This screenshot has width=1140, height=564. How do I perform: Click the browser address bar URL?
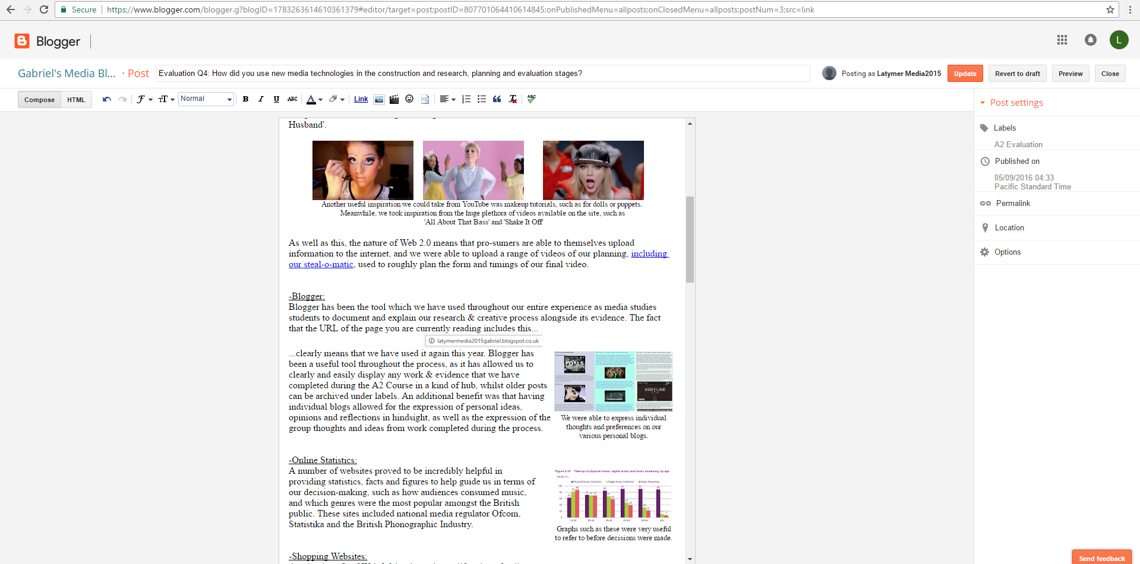pos(460,9)
